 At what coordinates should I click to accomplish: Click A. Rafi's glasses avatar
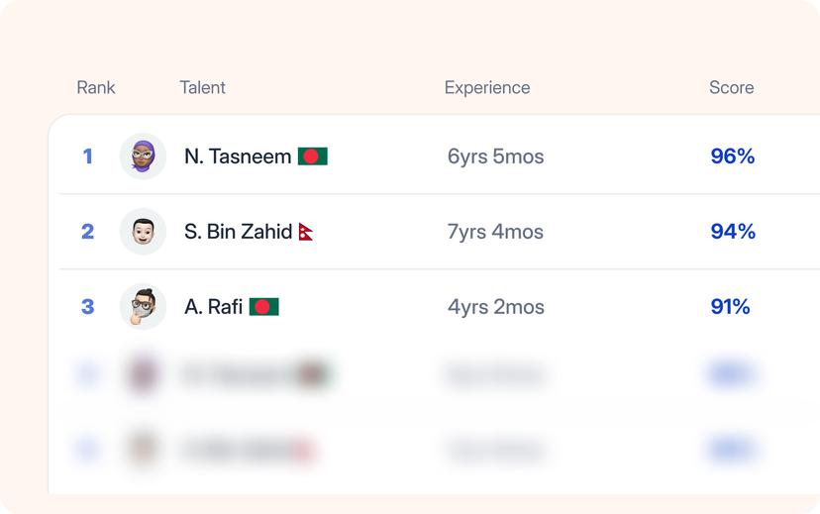coord(143,306)
